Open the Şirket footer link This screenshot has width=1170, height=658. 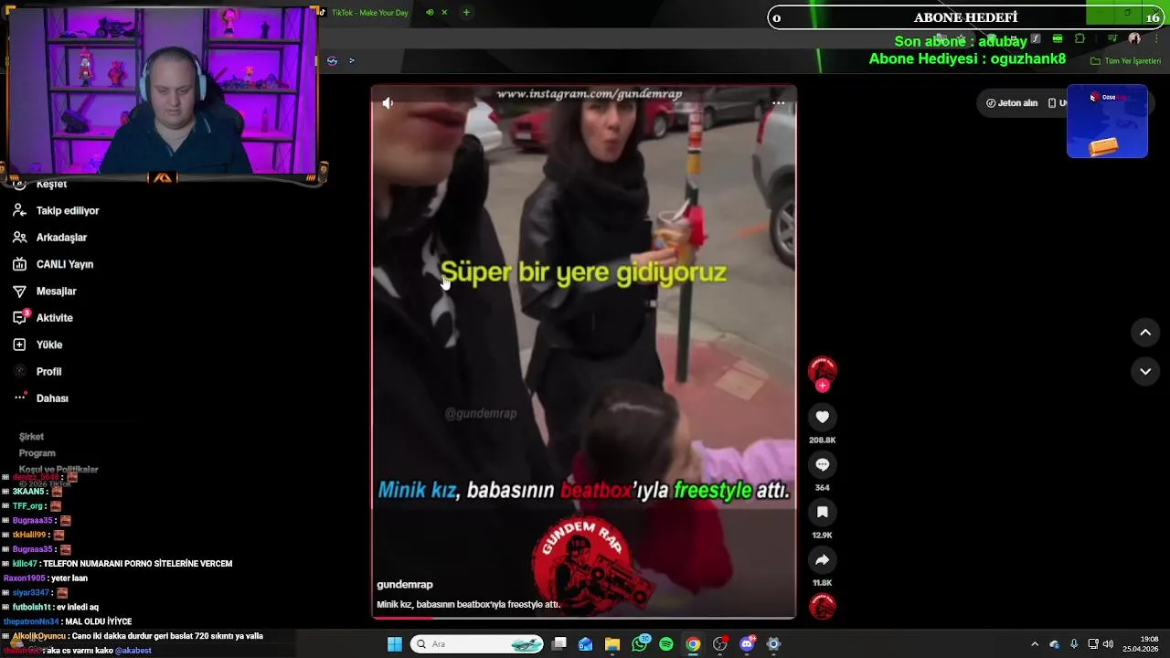[31, 437]
